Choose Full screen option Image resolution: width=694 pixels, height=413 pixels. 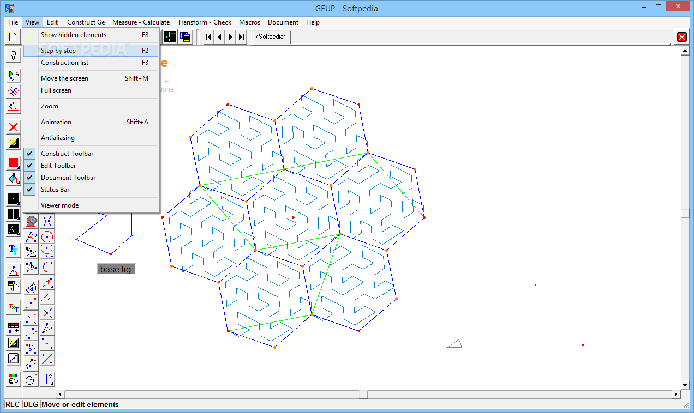tap(91, 90)
